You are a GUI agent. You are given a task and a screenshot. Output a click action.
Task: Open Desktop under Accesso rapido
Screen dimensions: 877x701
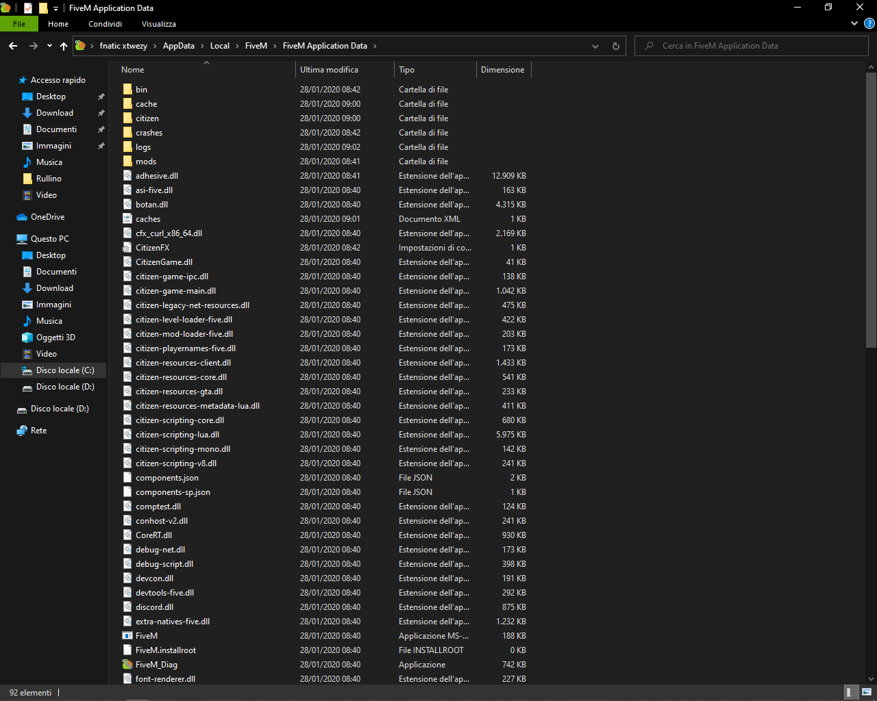pos(51,97)
